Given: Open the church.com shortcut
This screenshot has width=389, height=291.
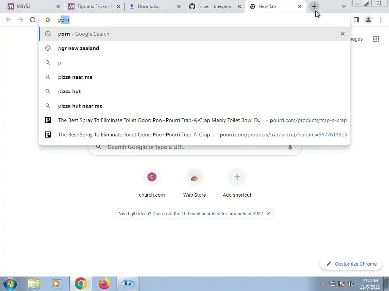Looking at the screenshot, I should pos(152,183).
